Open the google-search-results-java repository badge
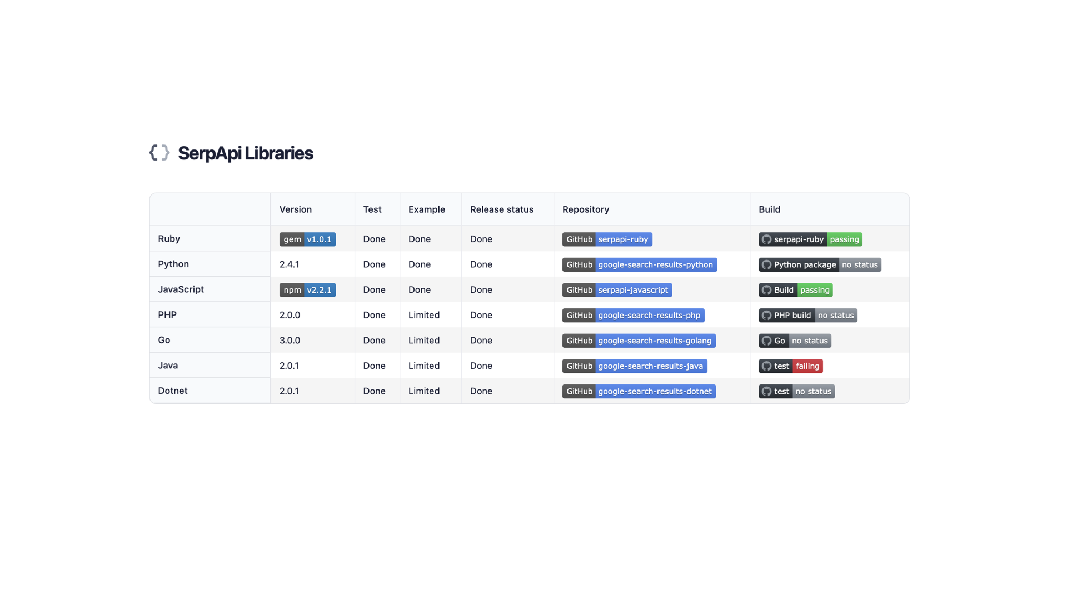The image size is (1067, 600). pyautogui.click(x=634, y=366)
